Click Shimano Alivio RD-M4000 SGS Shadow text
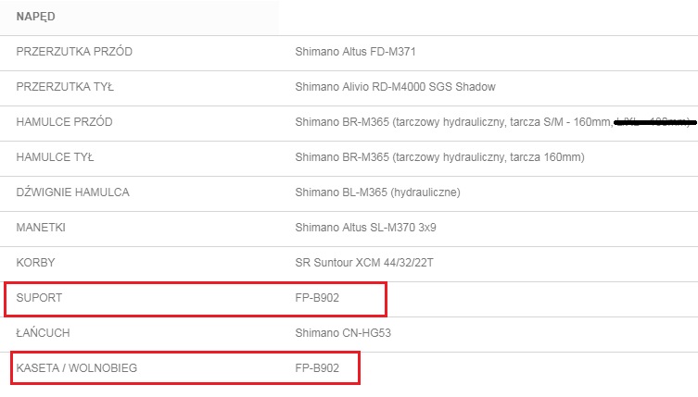 click(395, 87)
